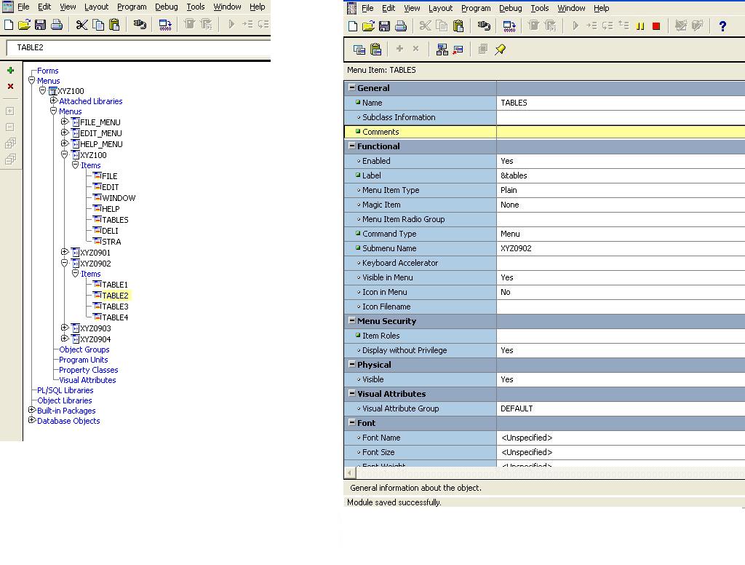Collapse the XYZ100 module node under top-level Menus
Image resolution: width=745 pixels, height=565 pixels.
point(42,90)
